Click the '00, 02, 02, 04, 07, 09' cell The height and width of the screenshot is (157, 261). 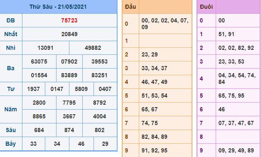(x=165, y=24)
